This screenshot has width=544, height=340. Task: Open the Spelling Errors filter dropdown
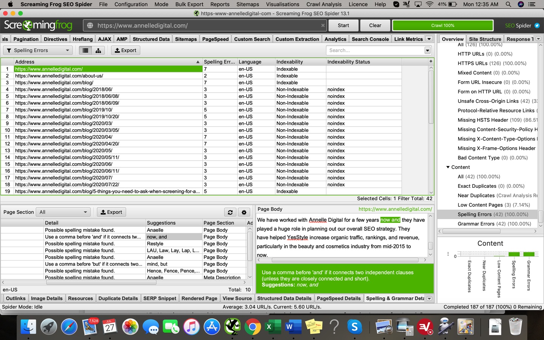tap(38, 50)
